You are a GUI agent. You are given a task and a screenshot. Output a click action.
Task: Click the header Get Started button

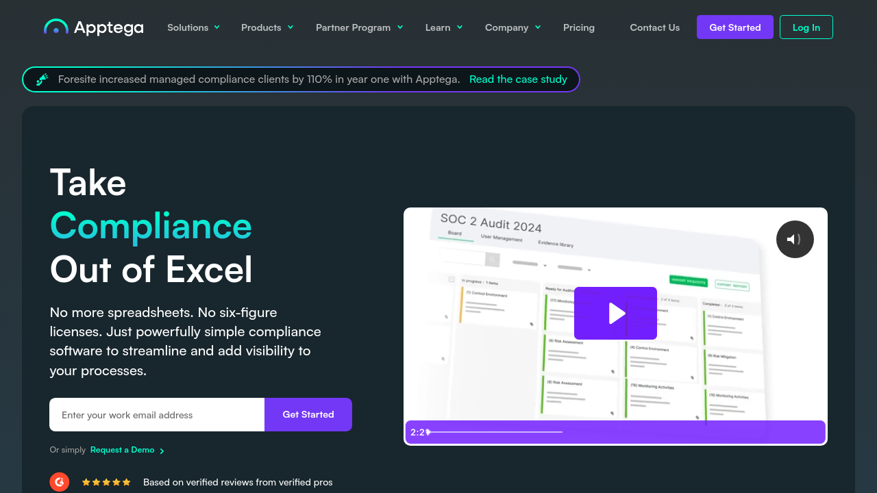coord(734,27)
